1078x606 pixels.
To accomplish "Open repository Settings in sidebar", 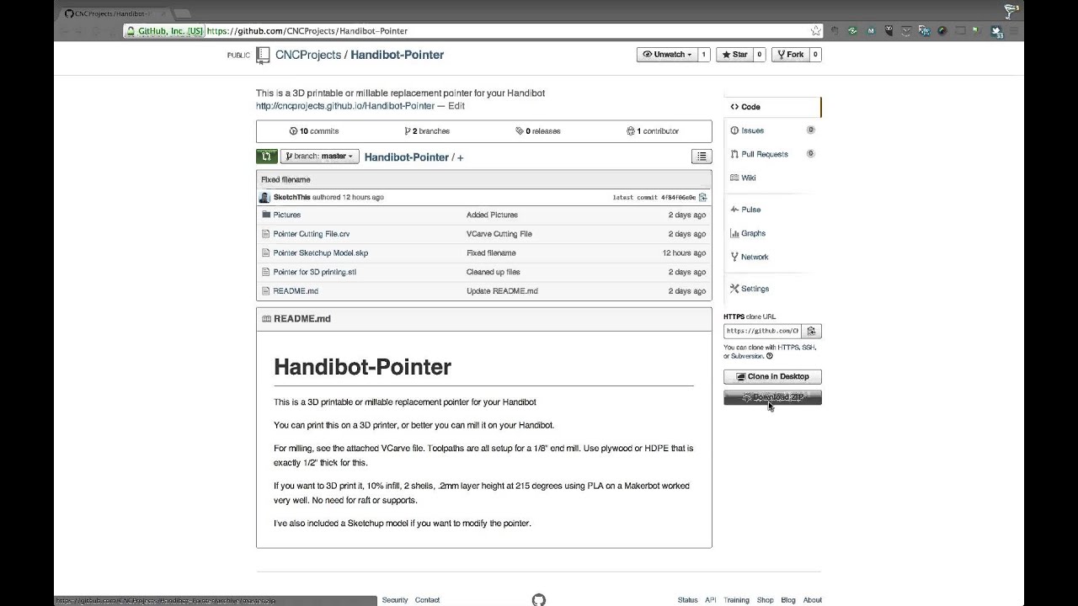I will click(x=772, y=289).
